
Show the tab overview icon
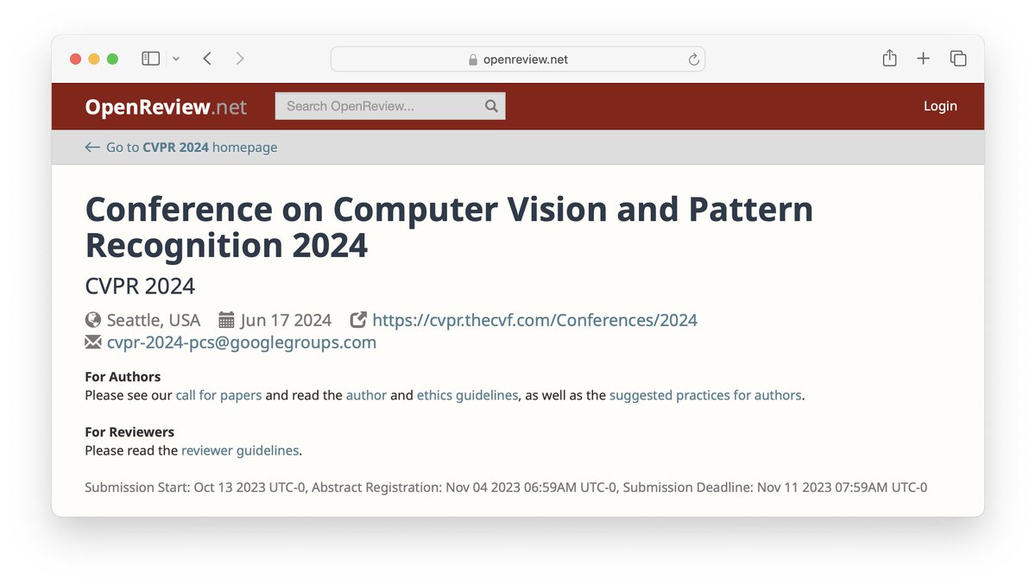958,59
